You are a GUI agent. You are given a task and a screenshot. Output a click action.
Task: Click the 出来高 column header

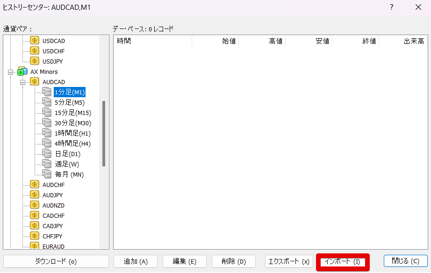click(403, 41)
